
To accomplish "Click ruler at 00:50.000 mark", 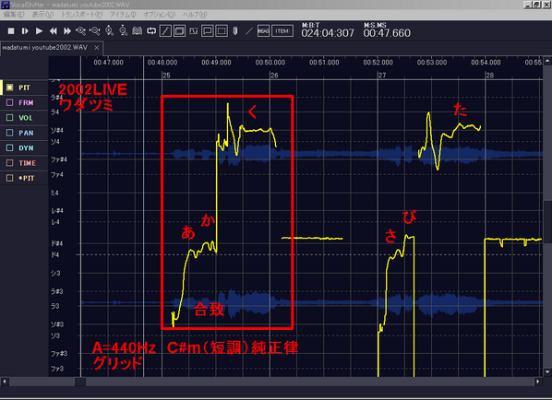I will pyautogui.click(x=270, y=63).
